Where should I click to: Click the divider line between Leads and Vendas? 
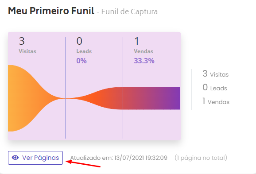123,88
